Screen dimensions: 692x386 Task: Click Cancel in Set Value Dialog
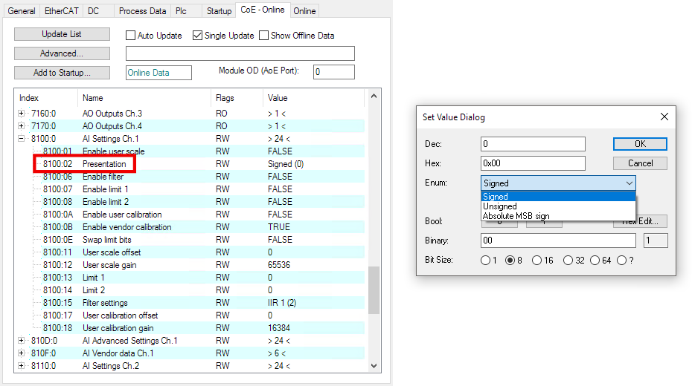point(640,163)
